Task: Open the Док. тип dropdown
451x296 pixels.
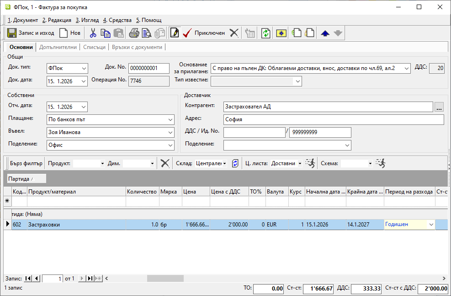Action: pyautogui.click(x=84, y=68)
